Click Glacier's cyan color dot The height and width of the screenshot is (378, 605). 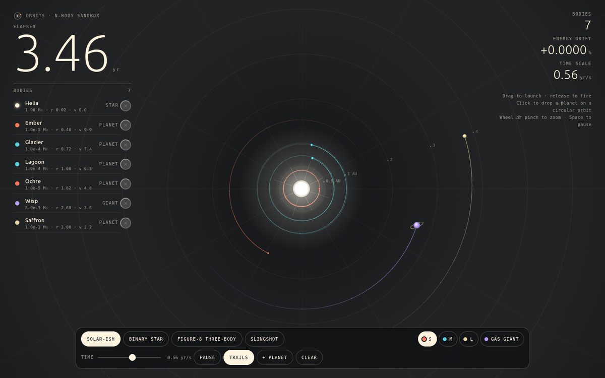[x=17, y=145]
